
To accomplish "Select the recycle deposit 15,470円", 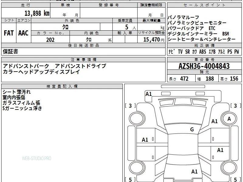I will pyautogui.click(x=154, y=40).
